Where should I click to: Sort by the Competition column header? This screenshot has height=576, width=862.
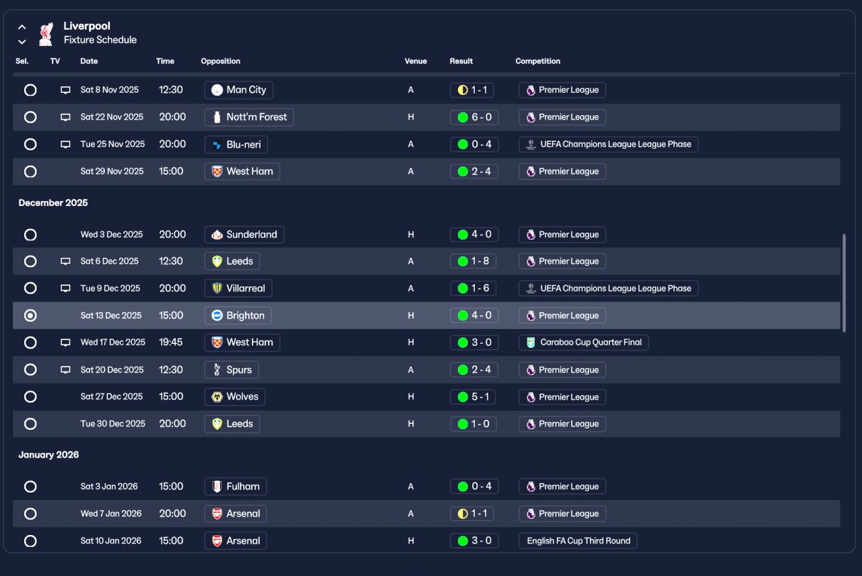(x=537, y=61)
